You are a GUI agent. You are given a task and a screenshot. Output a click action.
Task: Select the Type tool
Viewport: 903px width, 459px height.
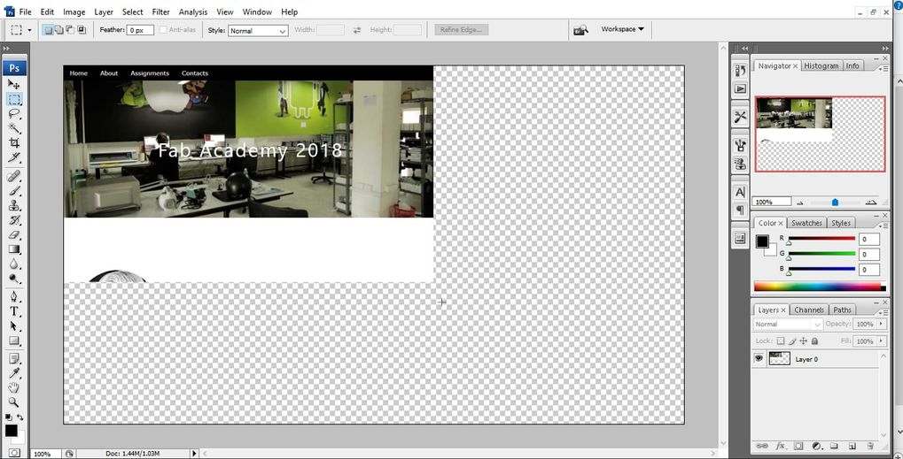coord(14,311)
